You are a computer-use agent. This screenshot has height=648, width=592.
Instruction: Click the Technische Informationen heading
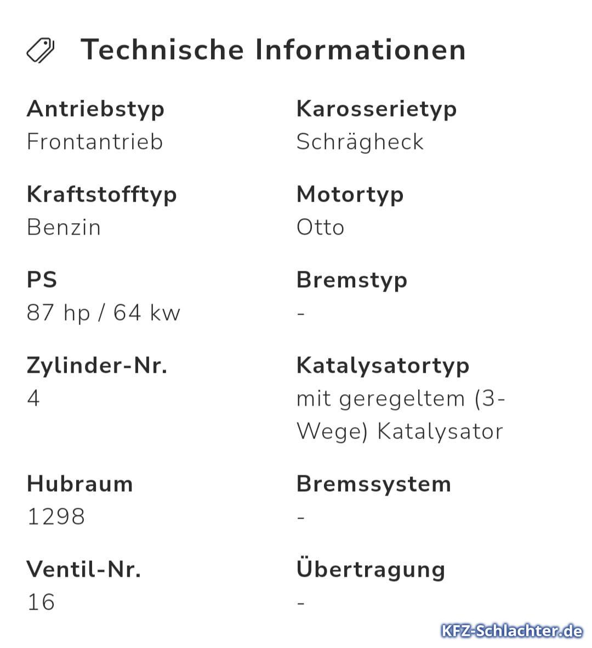click(x=273, y=49)
